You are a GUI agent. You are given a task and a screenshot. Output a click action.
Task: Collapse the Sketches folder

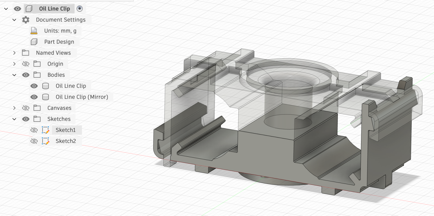[x=14, y=119]
